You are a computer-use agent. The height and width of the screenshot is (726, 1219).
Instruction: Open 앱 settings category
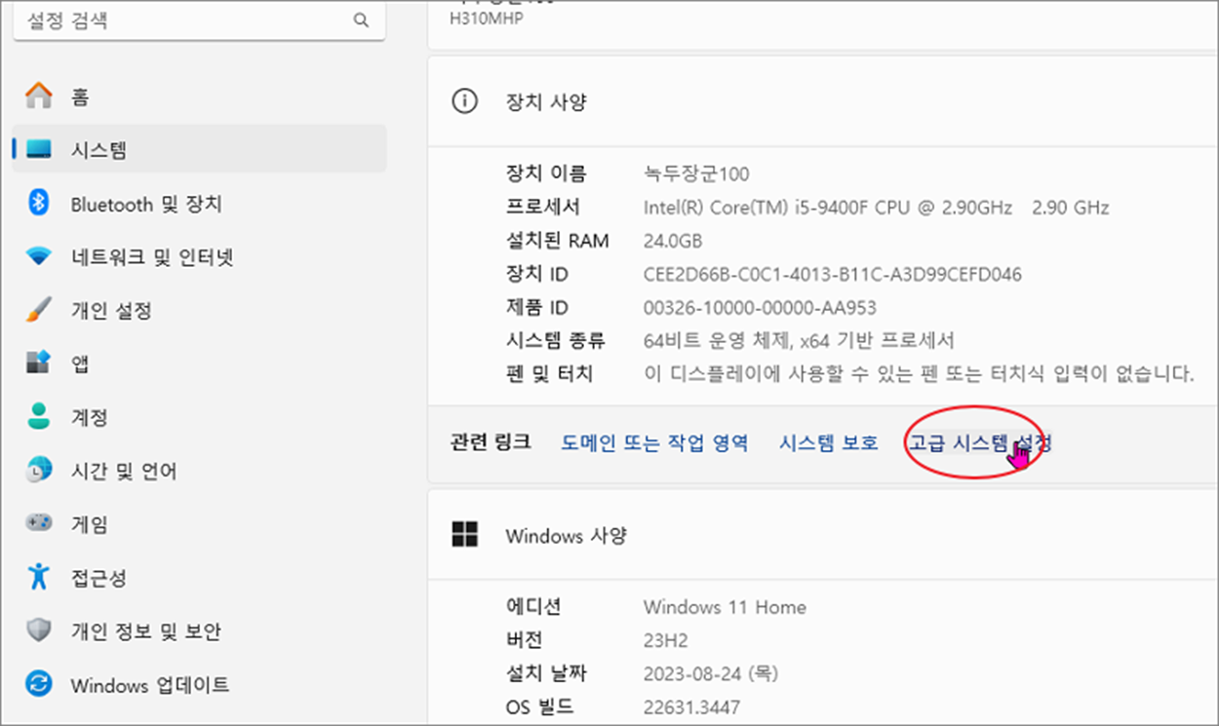point(200,363)
